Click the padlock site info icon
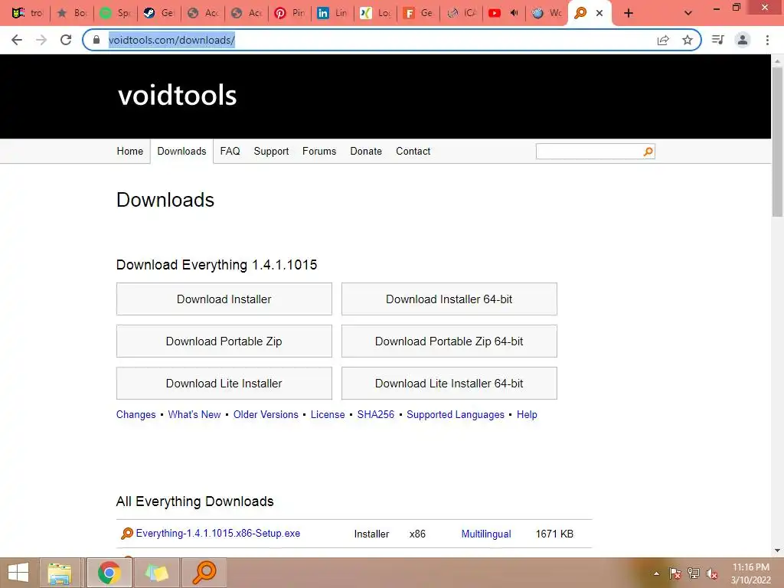Image resolution: width=784 pixels, height=588 pixels. tap(96, 40)
